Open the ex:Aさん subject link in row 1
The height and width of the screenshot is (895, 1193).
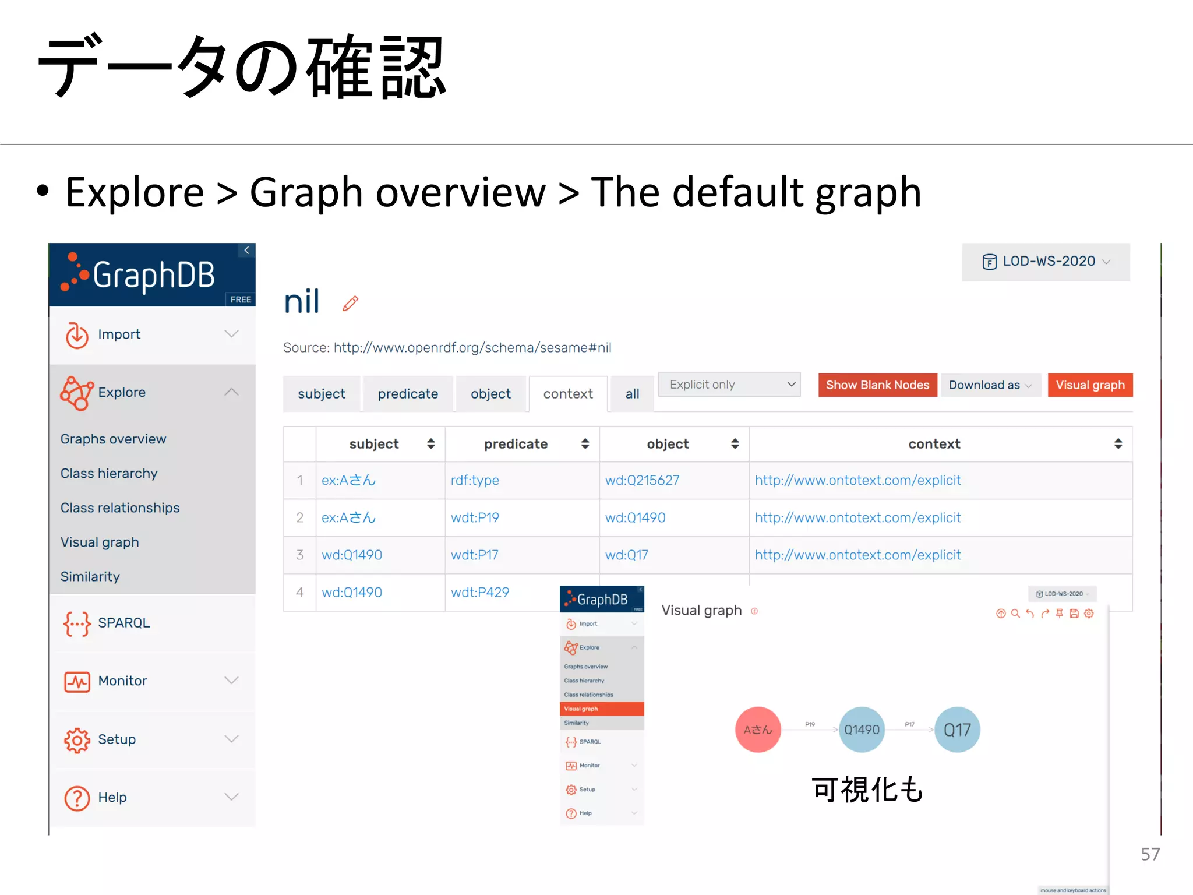pyautogui.click(x=348, y=480)
